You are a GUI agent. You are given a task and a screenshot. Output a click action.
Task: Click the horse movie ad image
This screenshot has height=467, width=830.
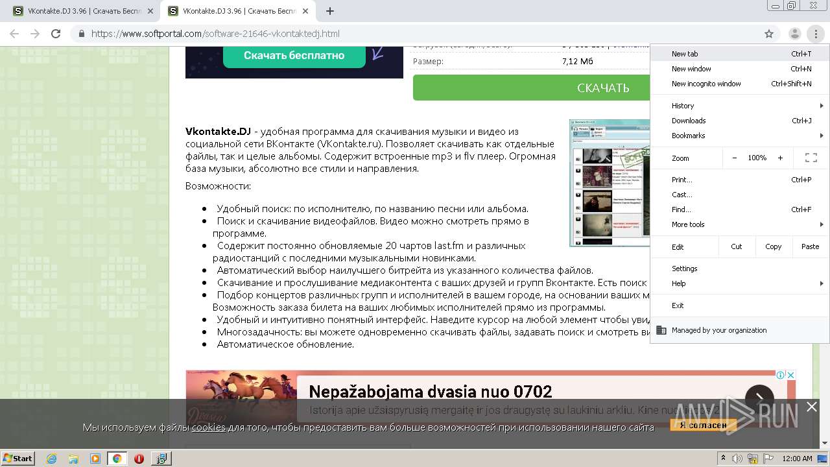(x=241, y=397)
